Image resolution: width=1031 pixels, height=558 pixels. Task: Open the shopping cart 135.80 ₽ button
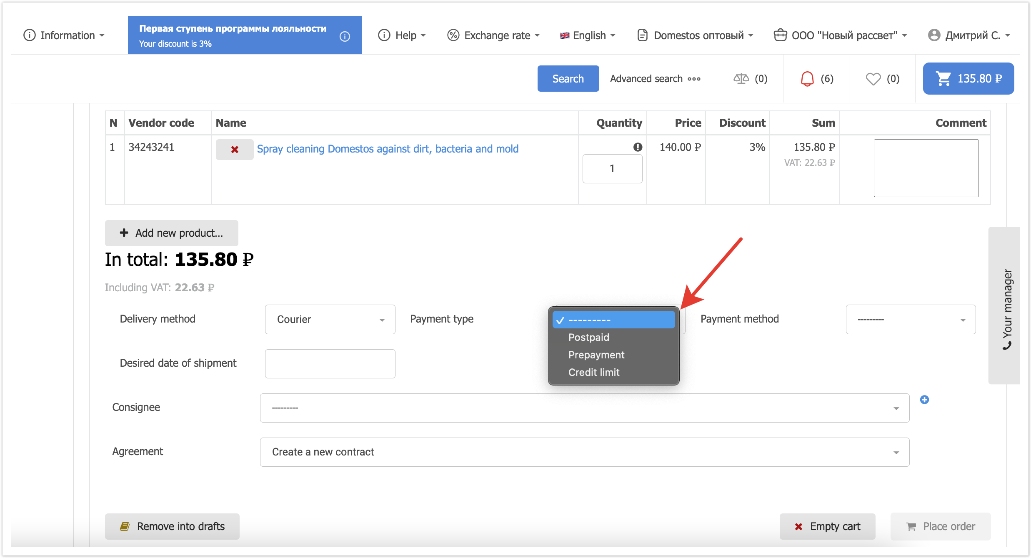[968, 78]
